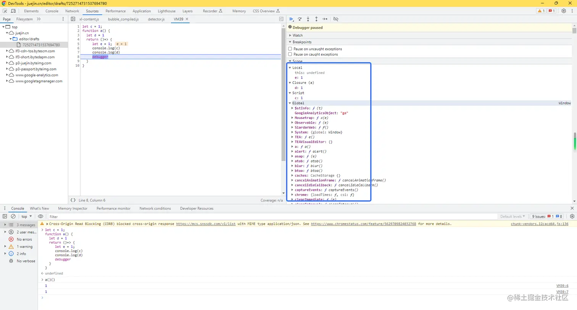
Task: Open the Application tab
Action: (142, 11)
